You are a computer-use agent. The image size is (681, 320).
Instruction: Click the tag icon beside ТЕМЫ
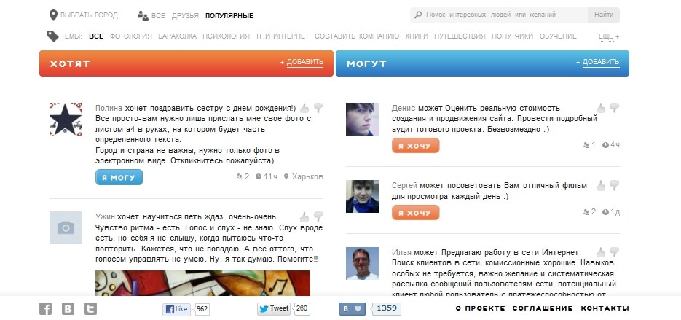coord(52,36)
